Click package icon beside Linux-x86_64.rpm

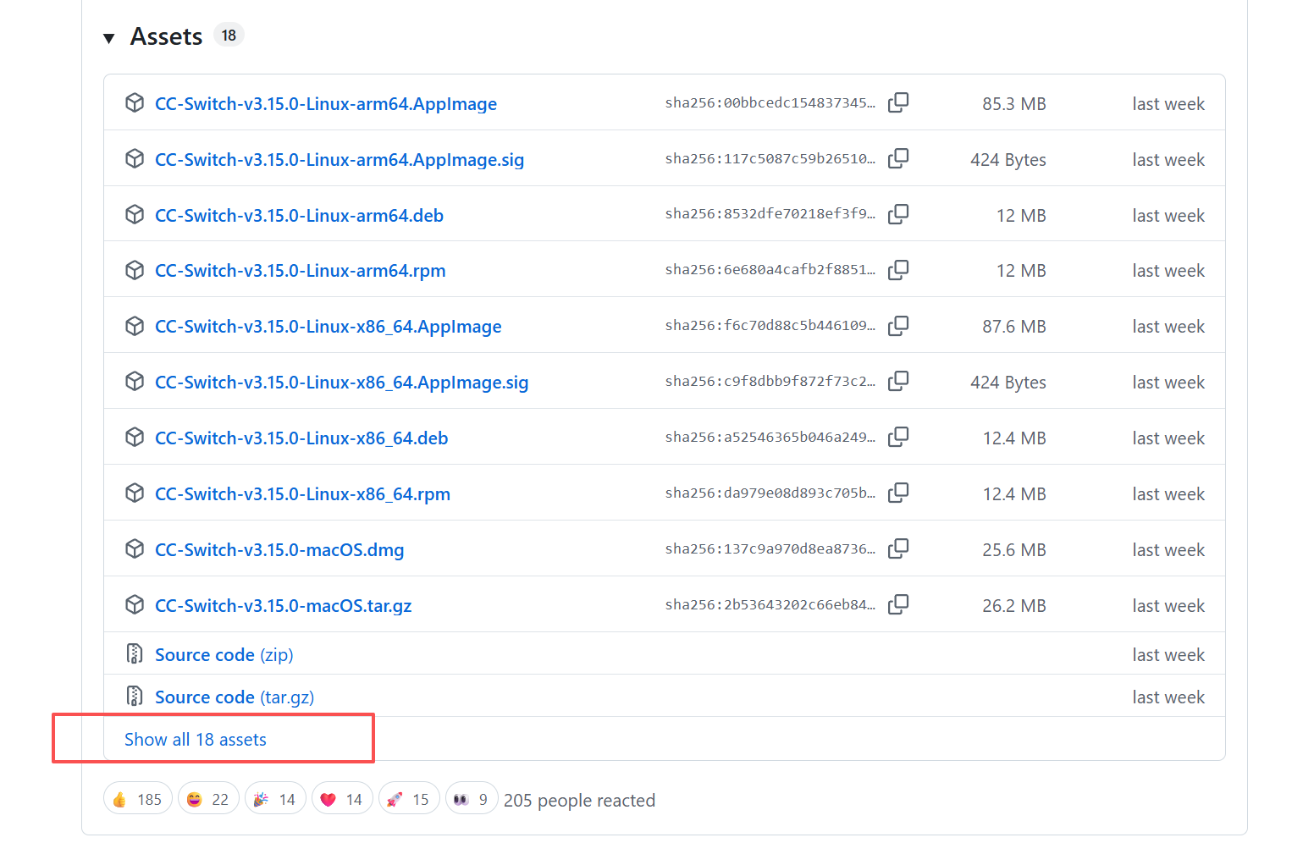click(135, 493)
